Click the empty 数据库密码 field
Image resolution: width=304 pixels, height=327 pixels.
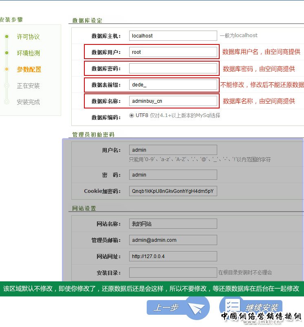click(x=173, y=68)
